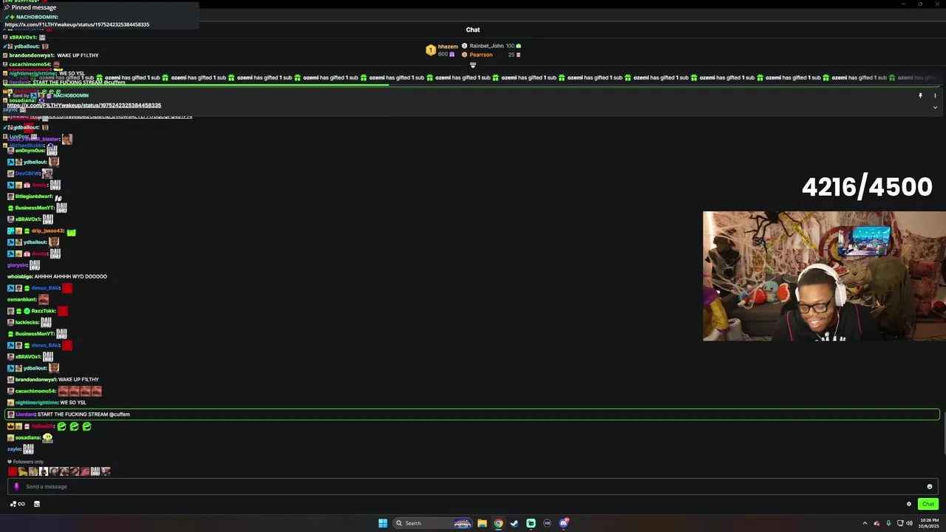Screen dimensions: 946x532
Task: Collapse the pinned message chevron
Action: (x=935, y=107)
